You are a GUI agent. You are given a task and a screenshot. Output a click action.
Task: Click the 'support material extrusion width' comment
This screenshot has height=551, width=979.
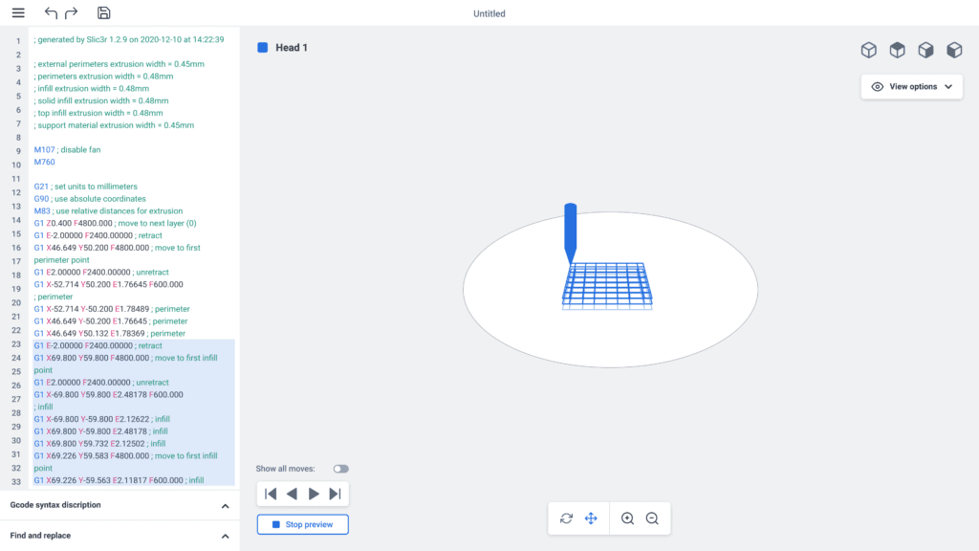(115, 125)
